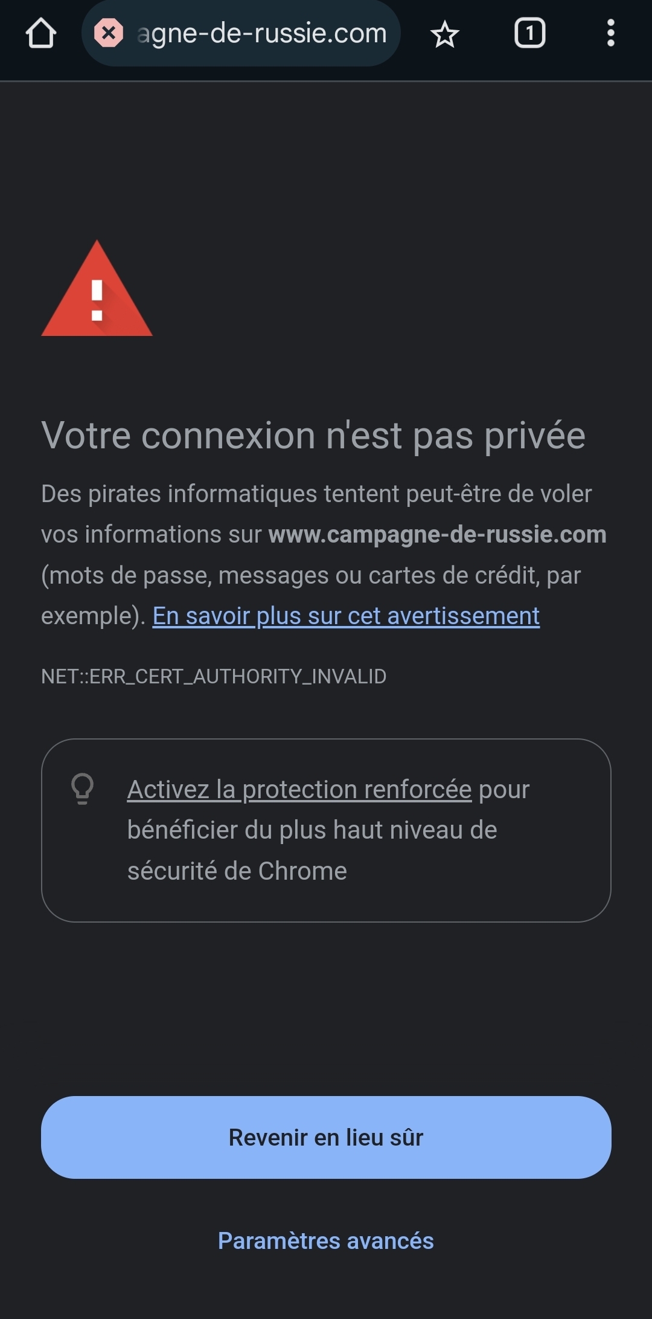Focus the address bar showing agne-de-russie.com

pos(262,34)
